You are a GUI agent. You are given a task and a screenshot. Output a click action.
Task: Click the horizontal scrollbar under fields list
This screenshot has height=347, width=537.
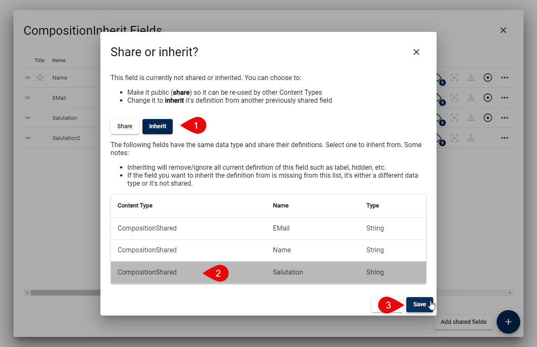(63, 293)
